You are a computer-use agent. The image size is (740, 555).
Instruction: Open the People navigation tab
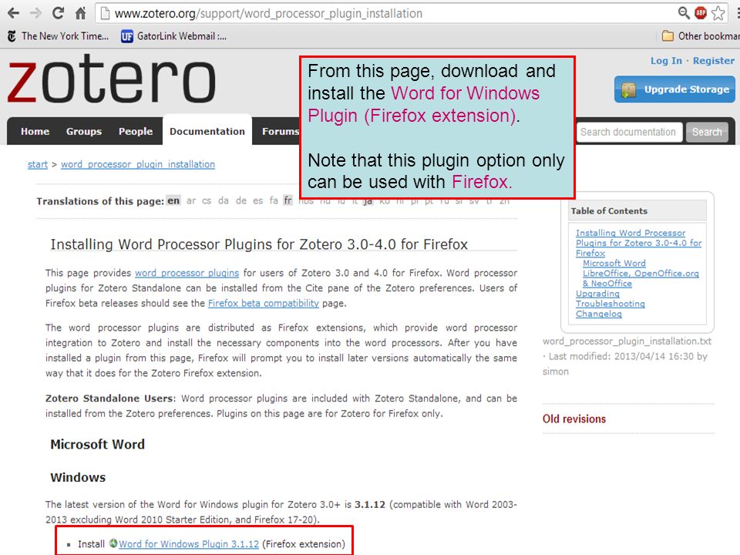coord(136,131)
